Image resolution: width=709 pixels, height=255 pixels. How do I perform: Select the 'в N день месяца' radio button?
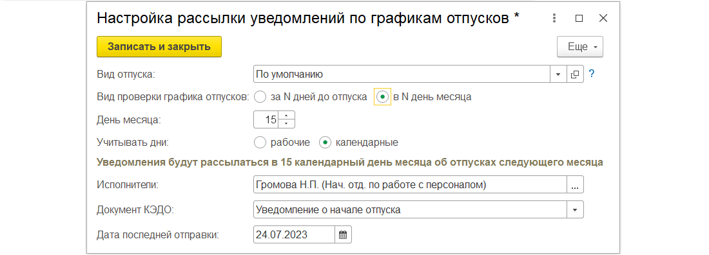[382, 97]
